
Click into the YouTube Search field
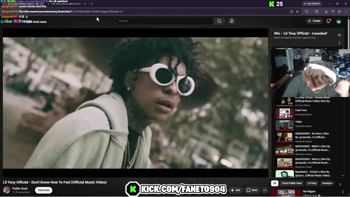coord(165,21)
